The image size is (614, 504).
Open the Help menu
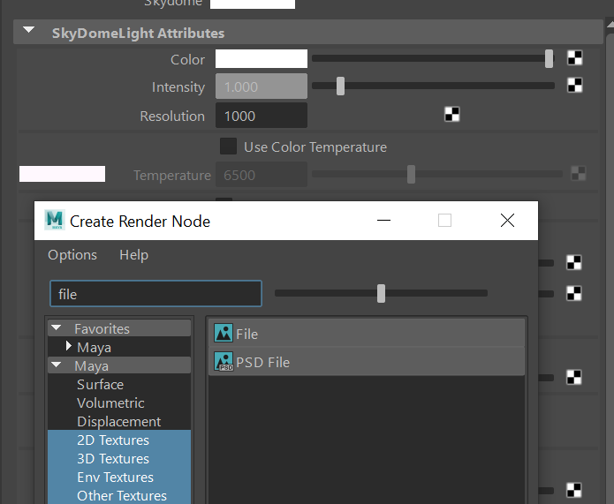(134, 255)
